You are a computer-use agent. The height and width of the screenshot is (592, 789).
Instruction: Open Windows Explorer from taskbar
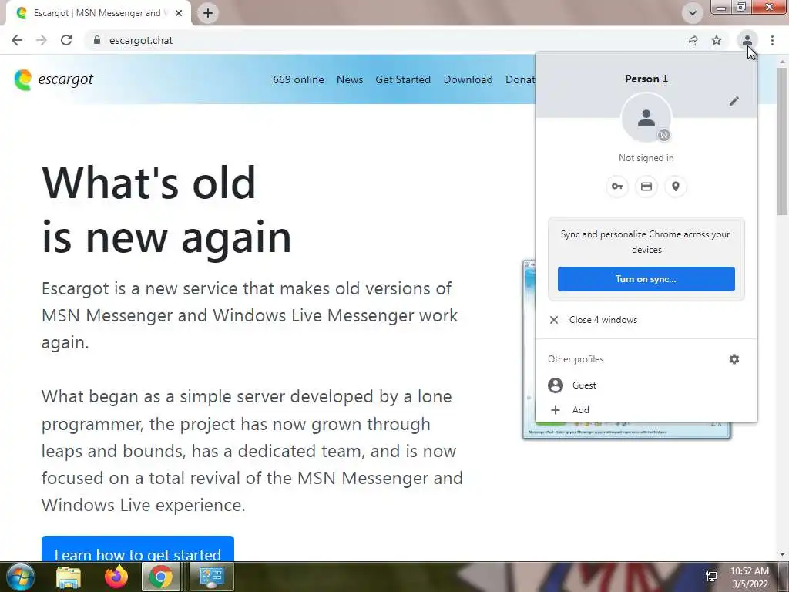[x=69, y=577]
